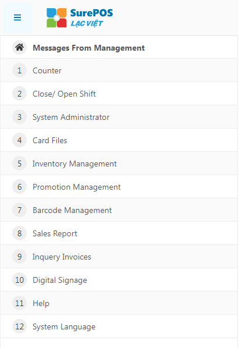The width and height of the screenshot is (239, 348).
Task: Choose System Language option
Action: (x=119, y=326)
